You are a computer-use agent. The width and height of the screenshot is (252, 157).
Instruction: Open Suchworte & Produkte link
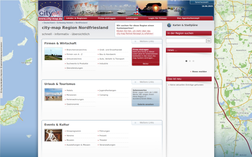77,64
